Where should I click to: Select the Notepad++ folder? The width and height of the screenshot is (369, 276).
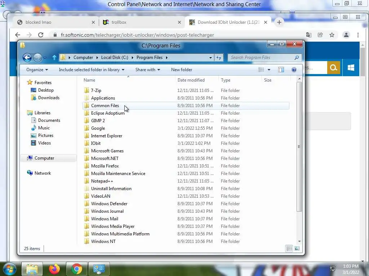[102, 181]
